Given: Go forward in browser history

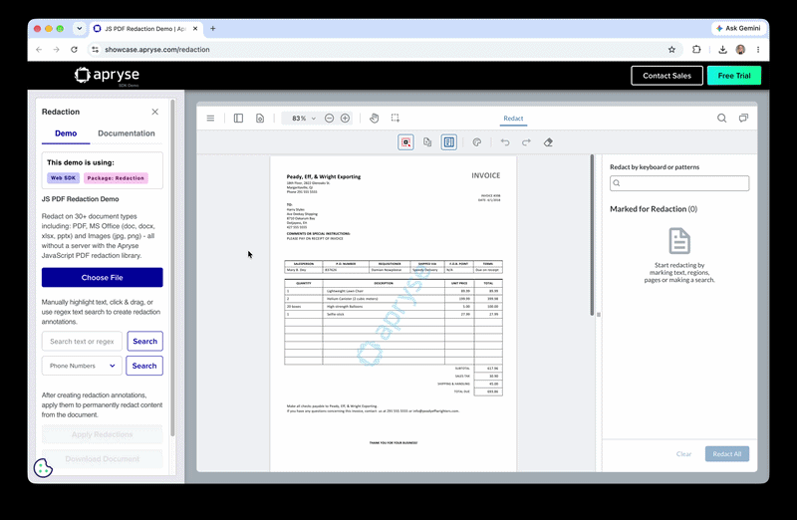Looking at the screenshot, I should pyautogui.click(x=57, y=49).
